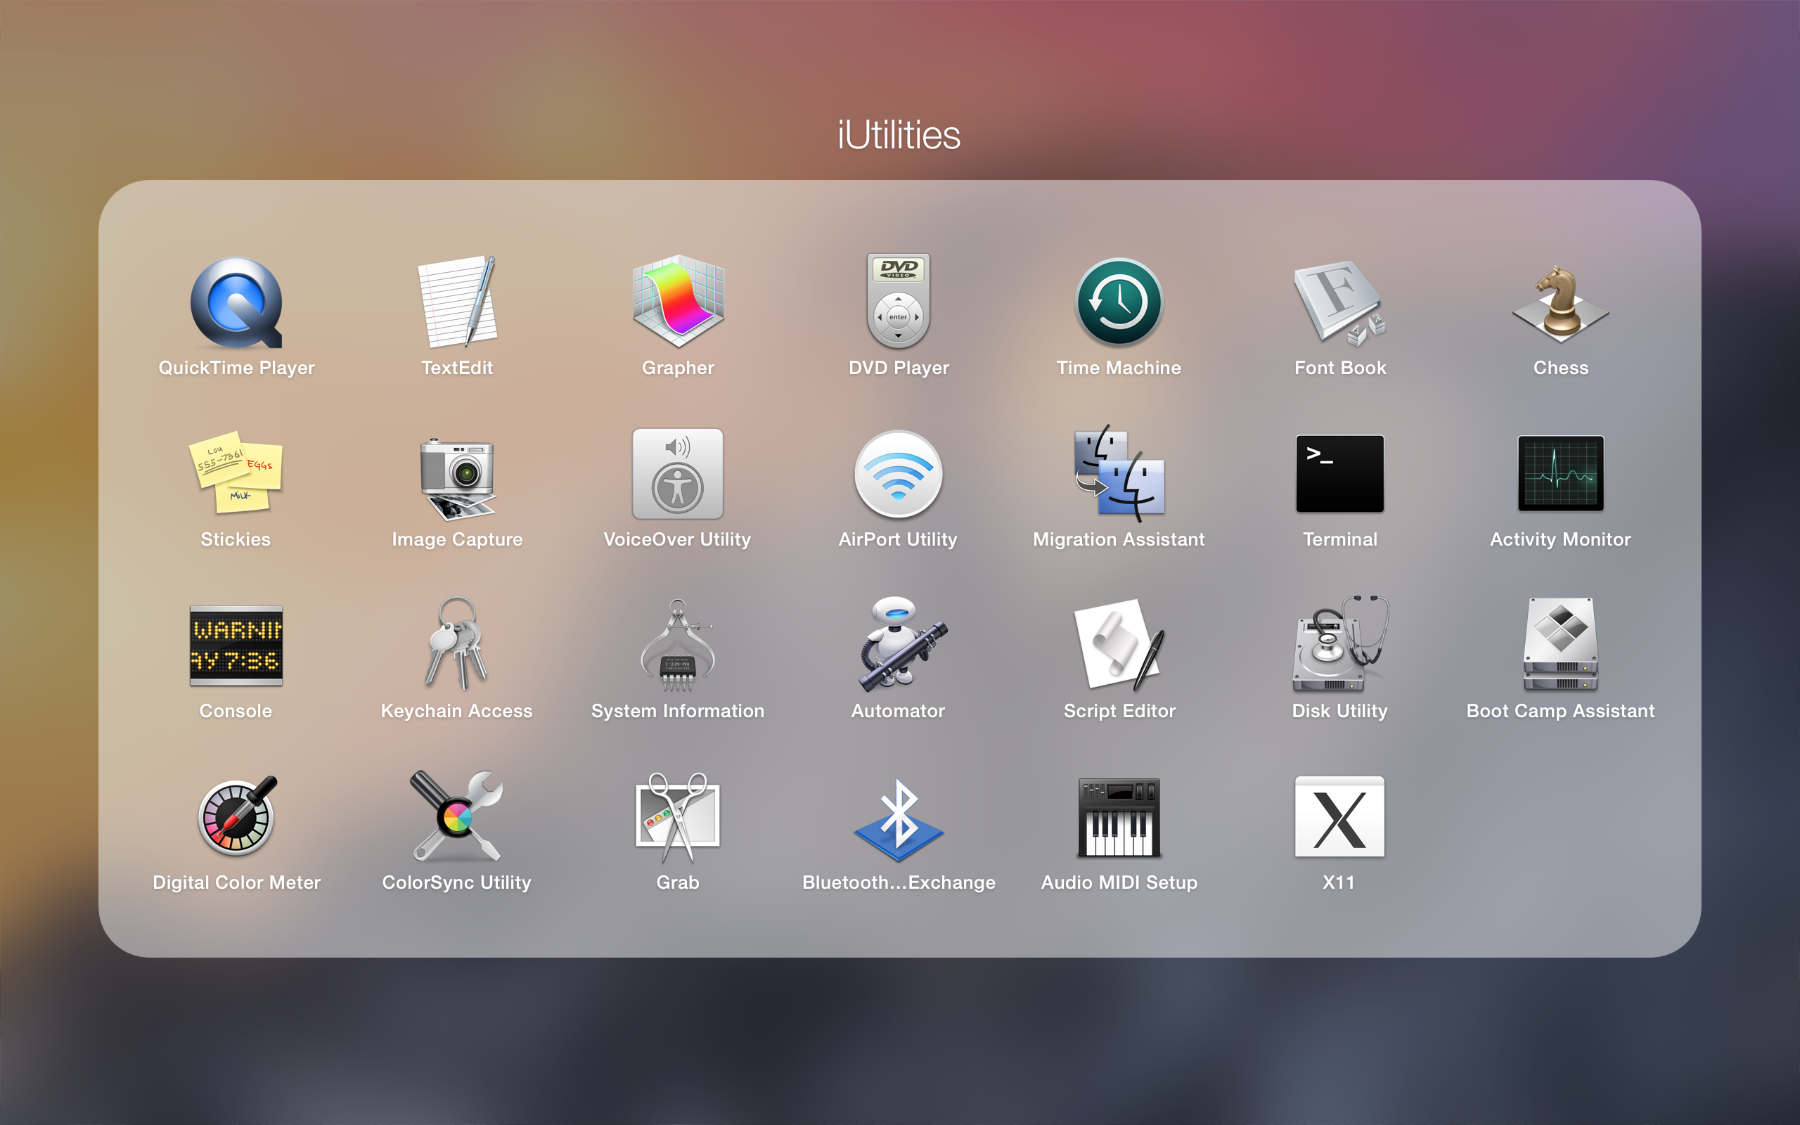
Task: Open the Chess app icon
Action: 1560,303
